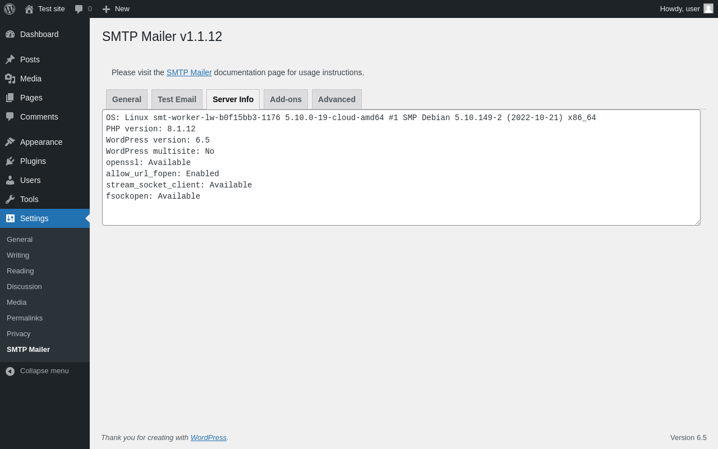Go to the Posts menu

click(x=45, y=59)
